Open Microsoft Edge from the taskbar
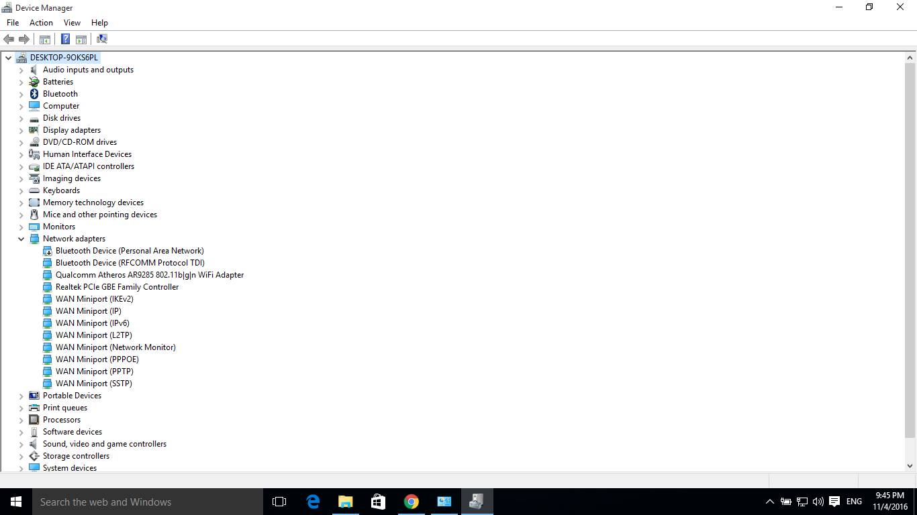This screenshot has width=917, height=515. coord(313,502)
